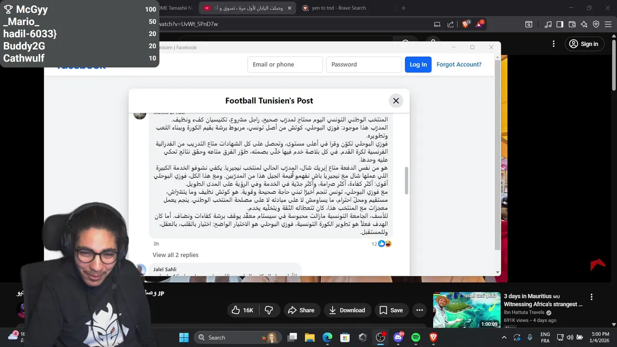Viewport: 617px width, 347px height.
Task: Save the video to a playlist
Action: (391, 310)
